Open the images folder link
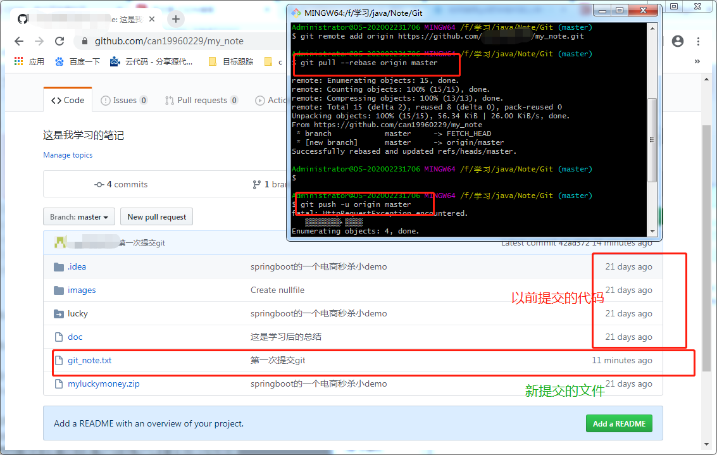 (x=82, y=290)
